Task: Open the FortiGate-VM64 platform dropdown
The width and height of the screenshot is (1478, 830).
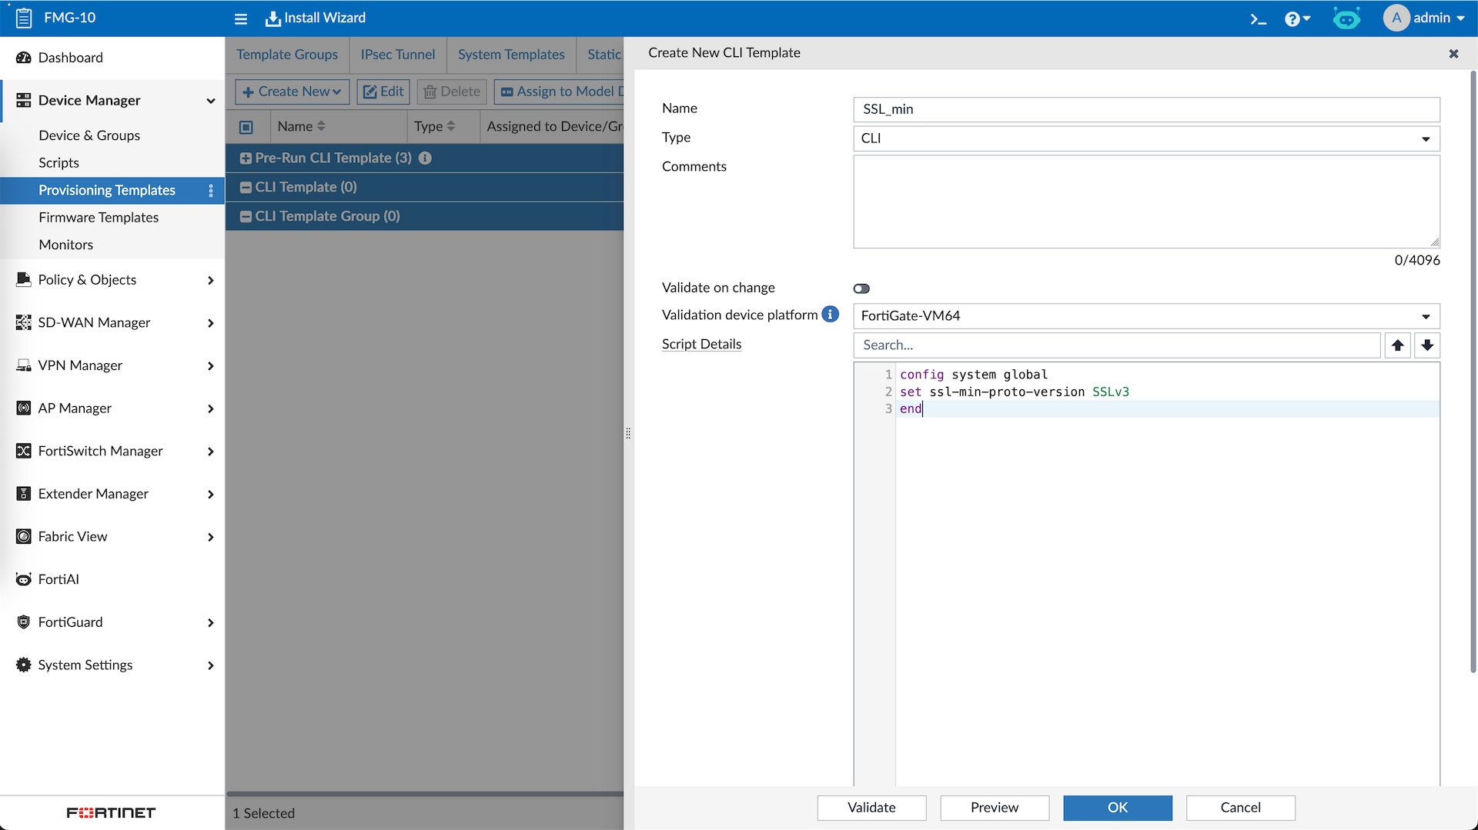Action: click(x=1145, y=316)
